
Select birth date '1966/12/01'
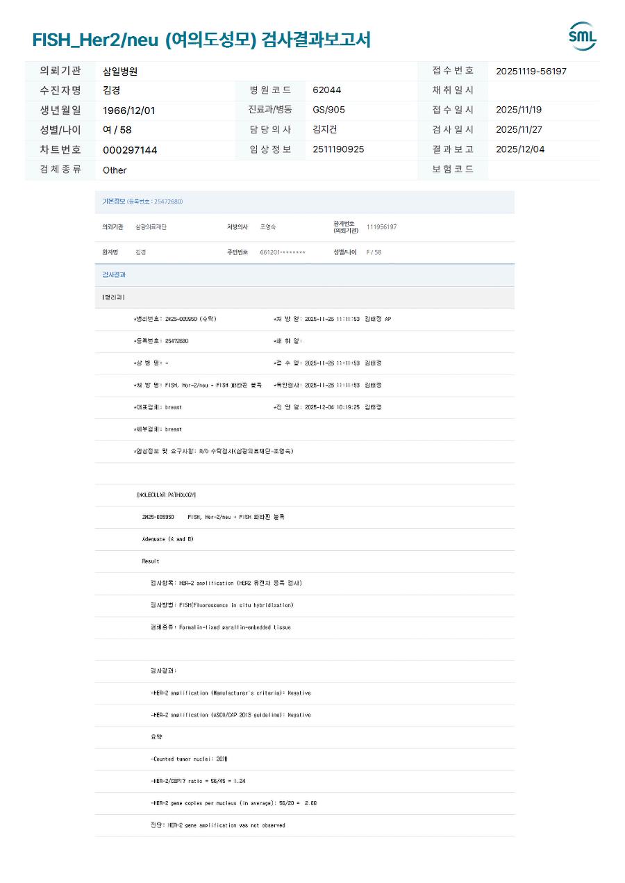coord(129,110)
